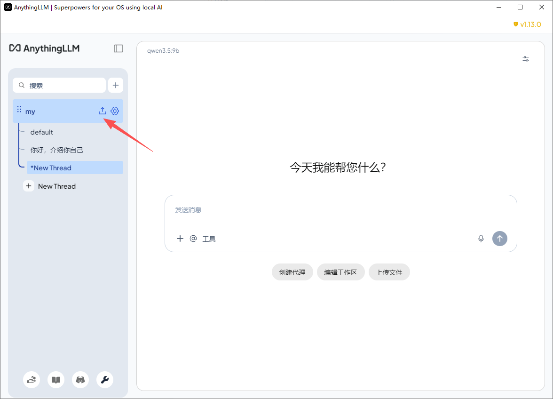Select the my workspace
The image size is (553, 399).
(68, 111)
